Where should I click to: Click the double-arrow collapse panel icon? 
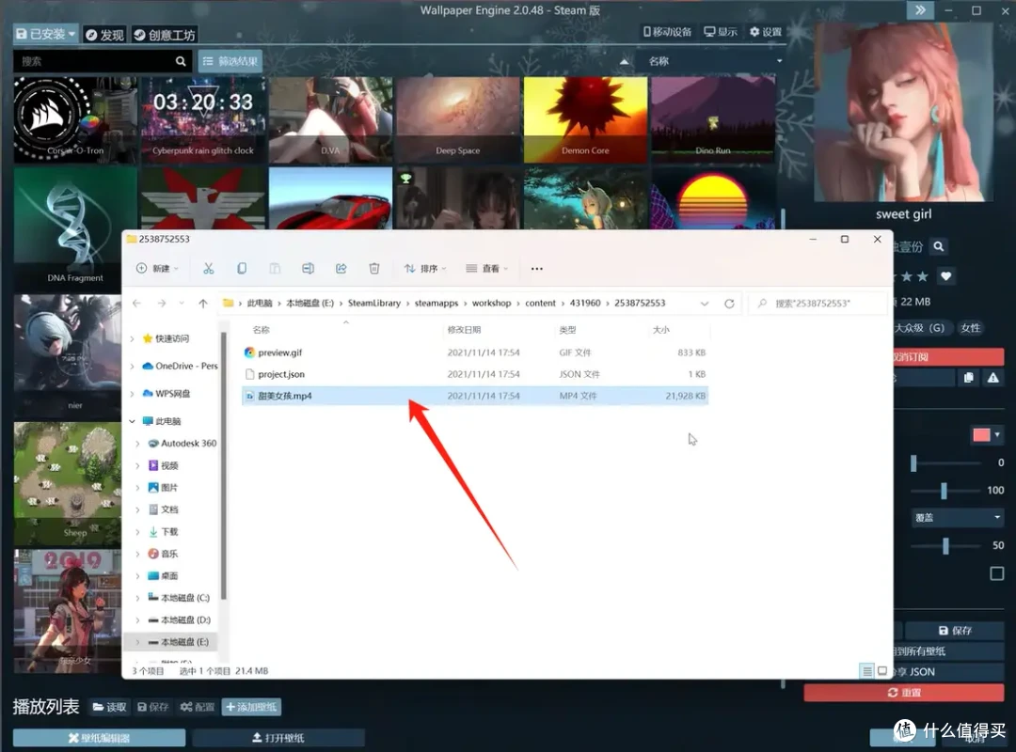coord(920,10)
